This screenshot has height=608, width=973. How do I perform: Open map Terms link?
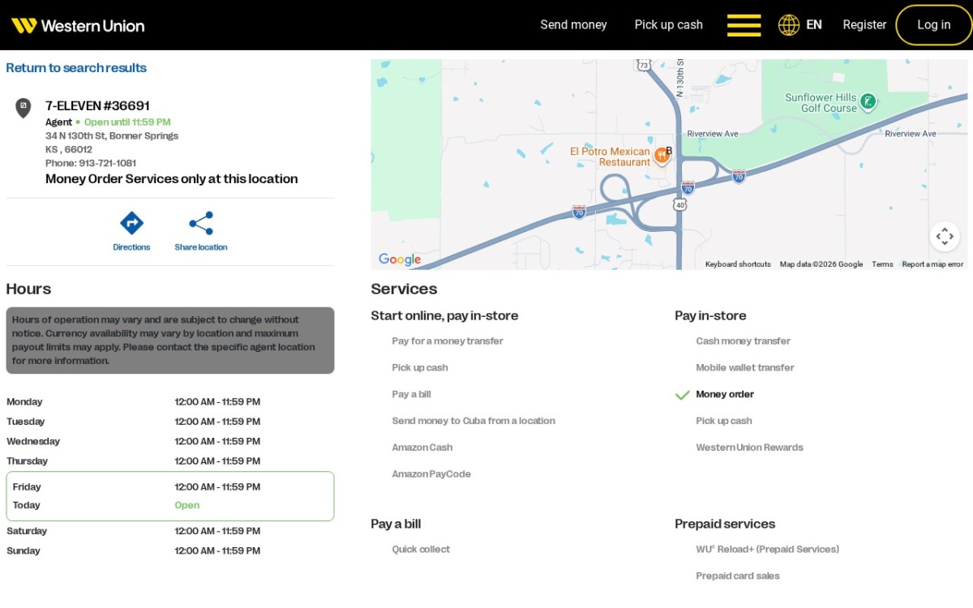pos(882,264)
